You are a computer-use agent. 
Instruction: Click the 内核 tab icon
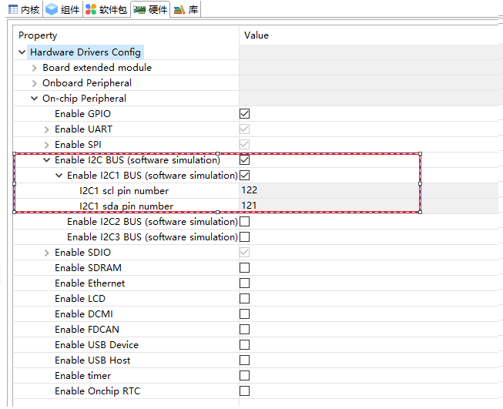(13, 9)
